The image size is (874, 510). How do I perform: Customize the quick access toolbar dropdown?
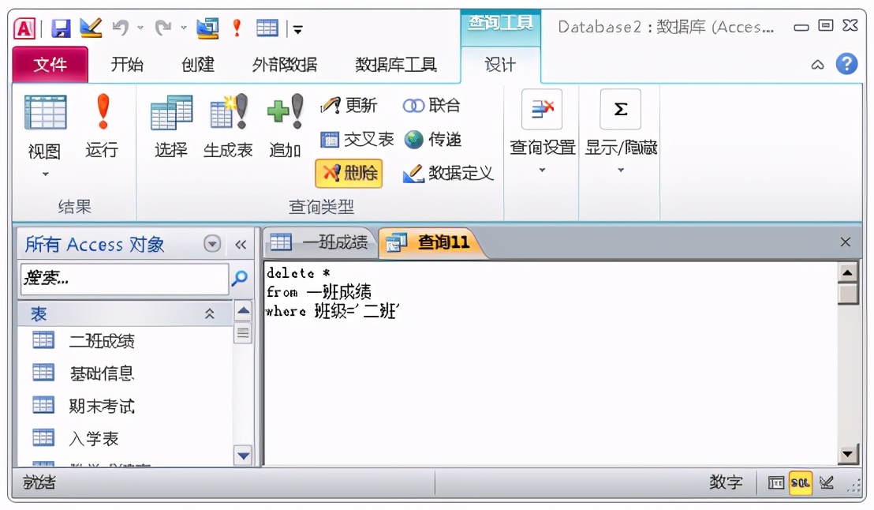297,29
